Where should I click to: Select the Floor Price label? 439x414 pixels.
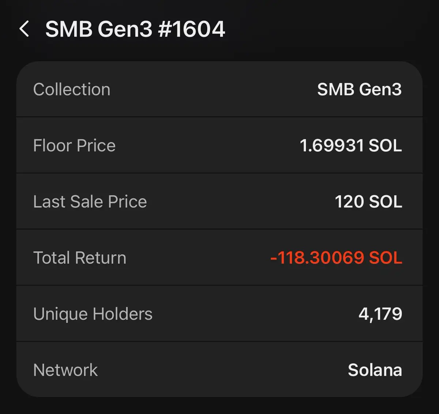pyautogui.click(x=74, y=146)
